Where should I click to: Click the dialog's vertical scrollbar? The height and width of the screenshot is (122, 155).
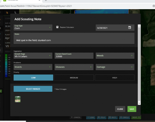[139, 65]
